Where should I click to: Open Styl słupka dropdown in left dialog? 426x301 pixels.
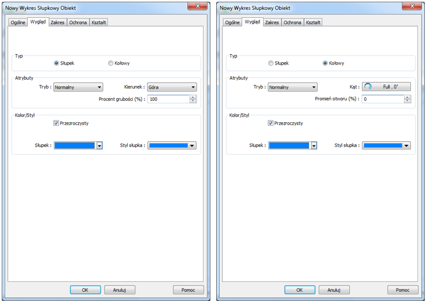click(172, 145)
